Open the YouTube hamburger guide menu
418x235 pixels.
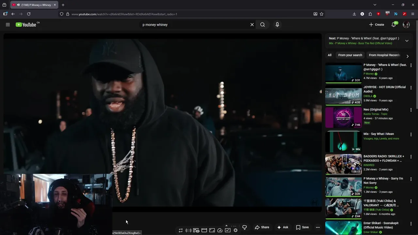[8, 24]
